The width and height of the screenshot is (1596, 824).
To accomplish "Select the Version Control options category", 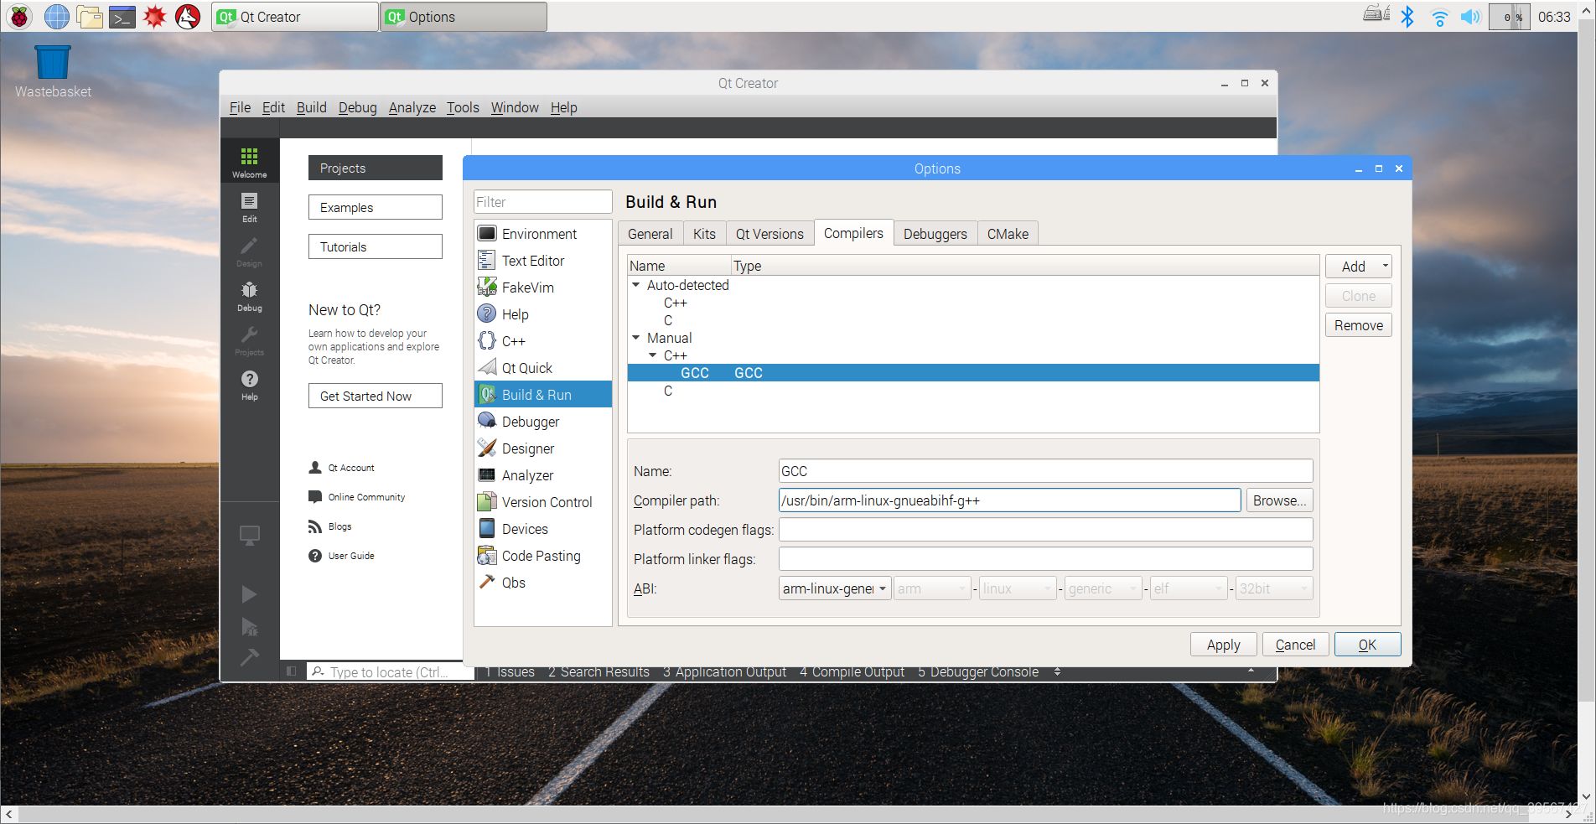I will pos(543,502).
